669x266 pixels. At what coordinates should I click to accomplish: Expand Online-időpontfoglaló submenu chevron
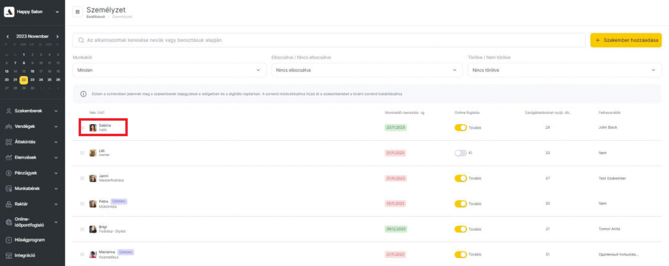coord(56,222)
